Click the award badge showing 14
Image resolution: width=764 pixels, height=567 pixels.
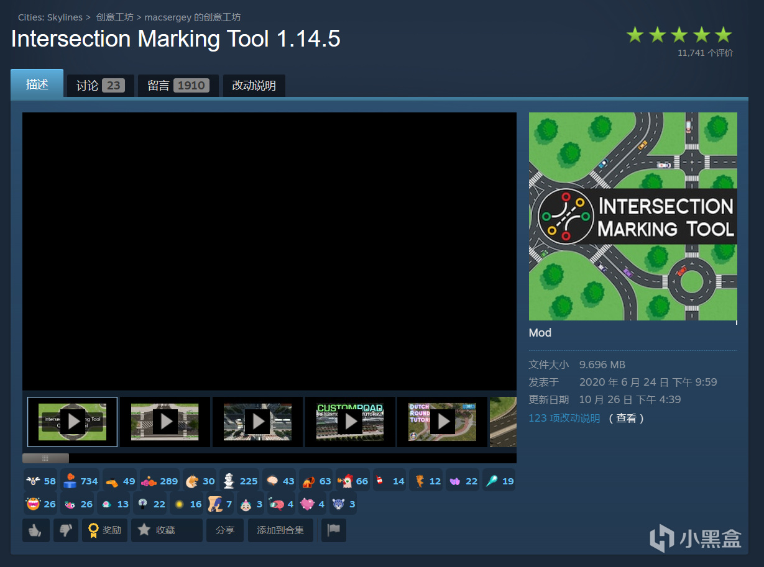(390, 481)
